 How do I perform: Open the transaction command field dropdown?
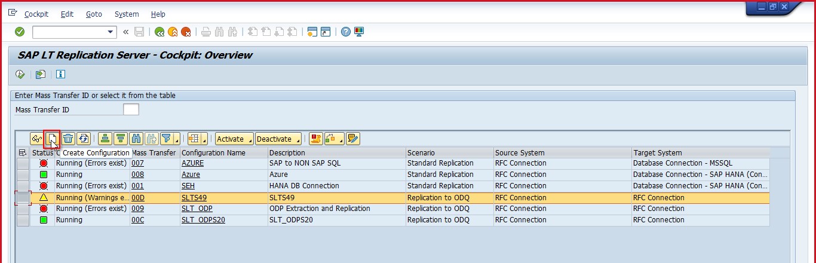tap(111, 32)
